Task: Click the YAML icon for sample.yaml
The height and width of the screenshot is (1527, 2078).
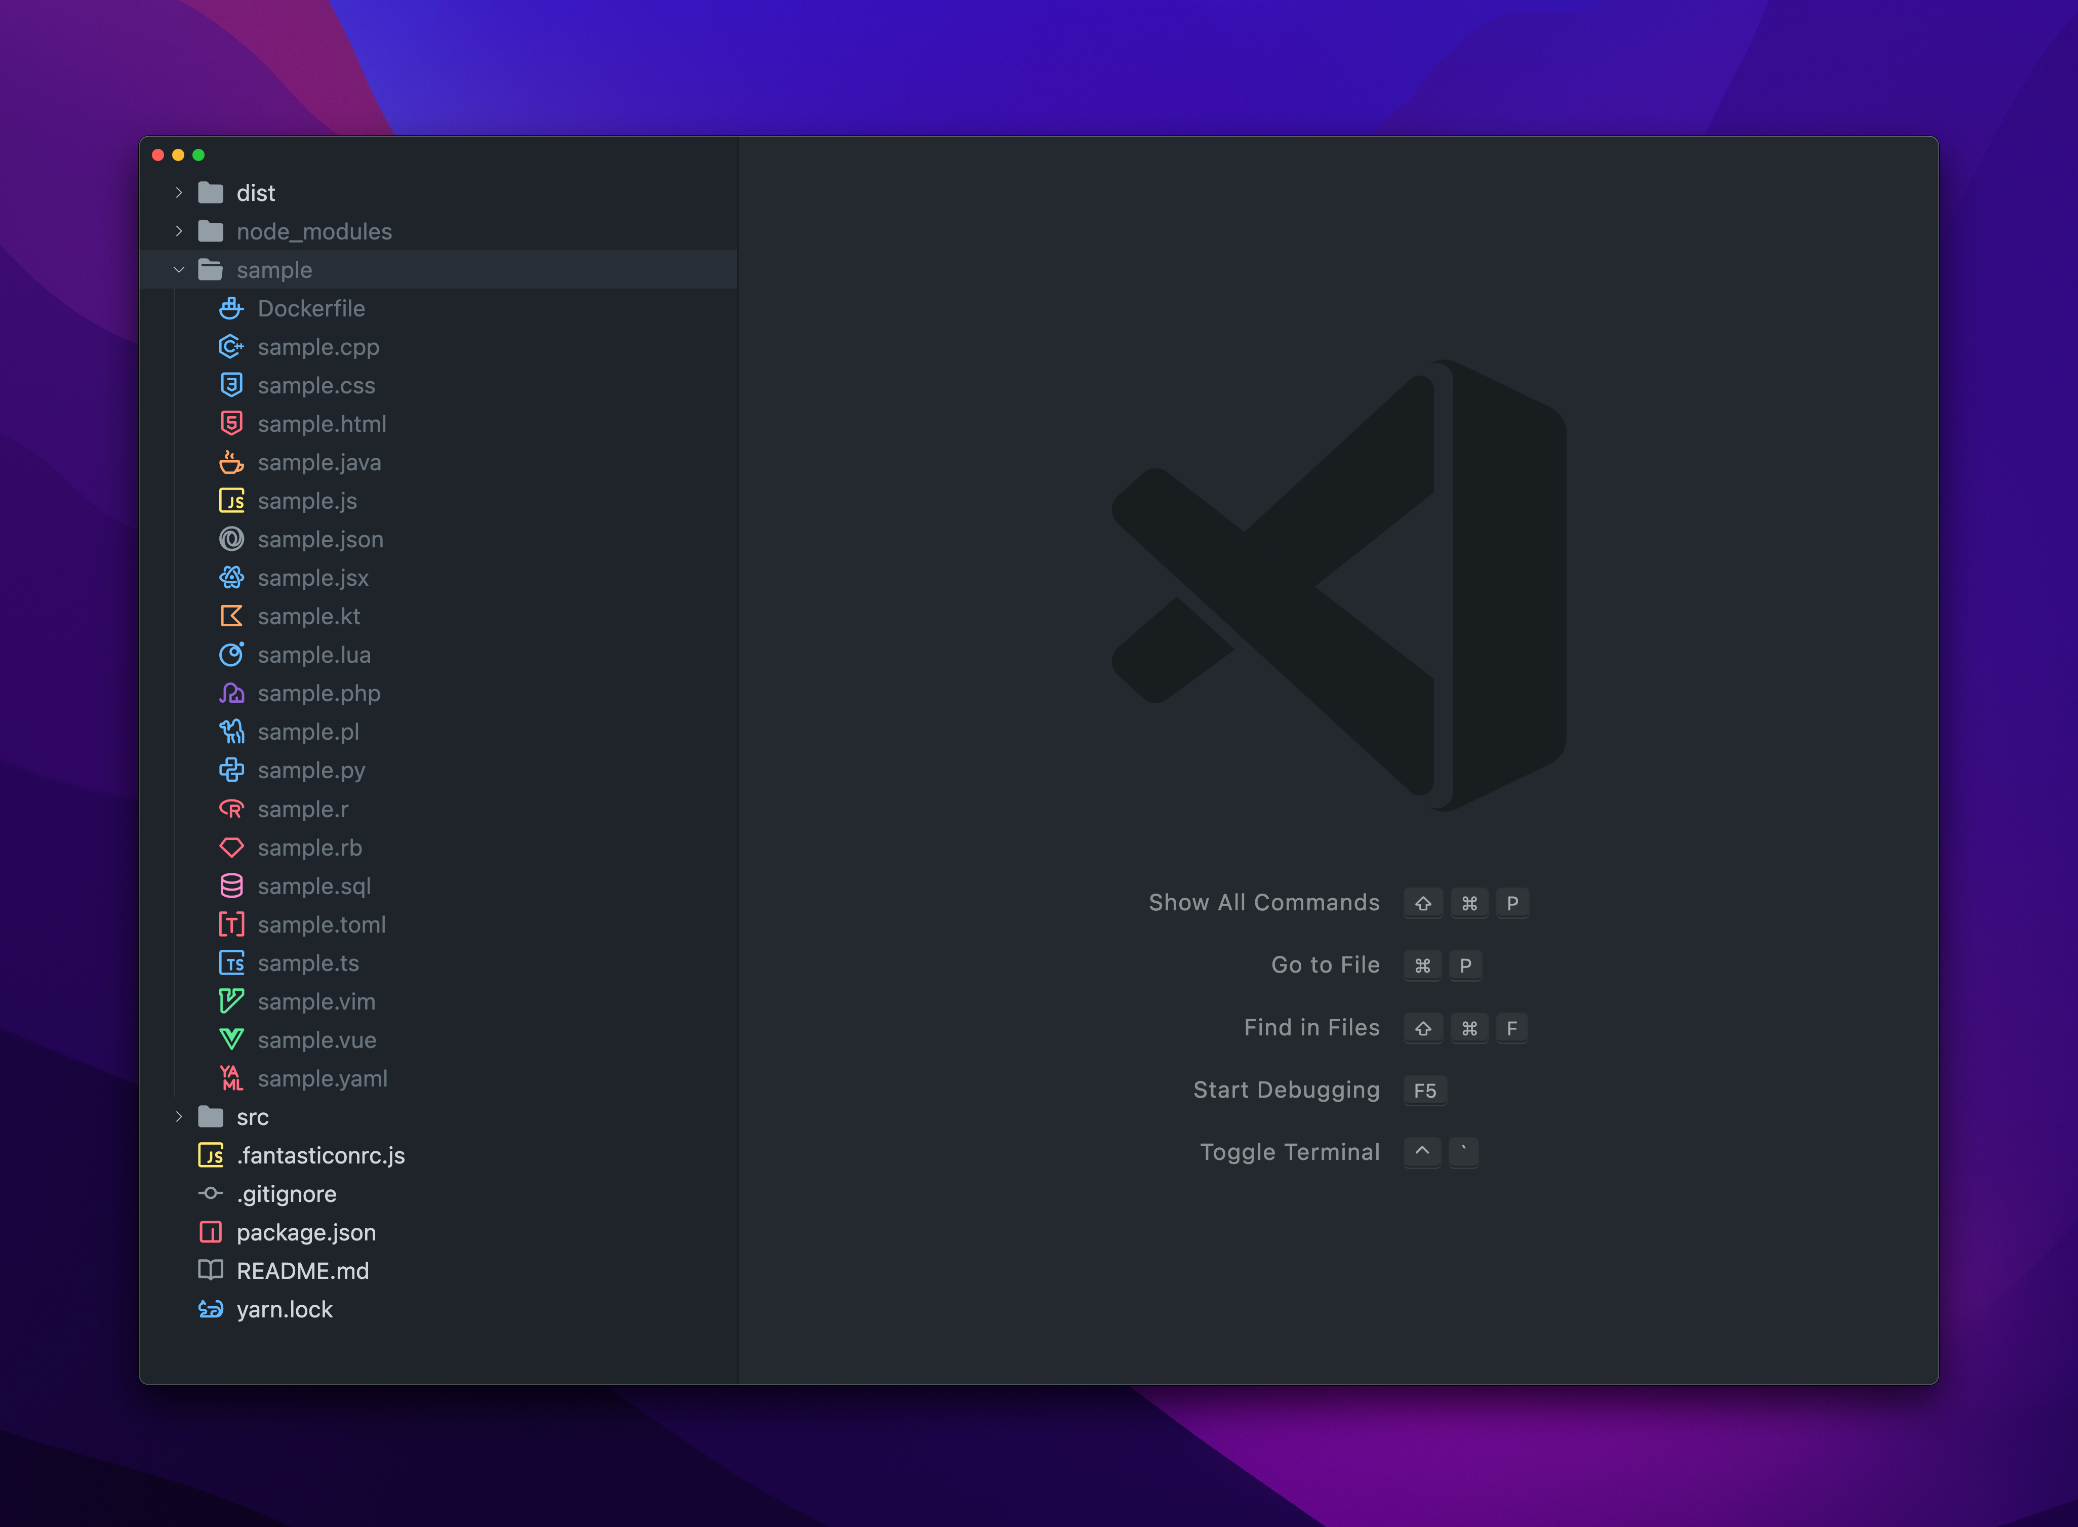Action: pyautogui.click(x=231, y=1078)
